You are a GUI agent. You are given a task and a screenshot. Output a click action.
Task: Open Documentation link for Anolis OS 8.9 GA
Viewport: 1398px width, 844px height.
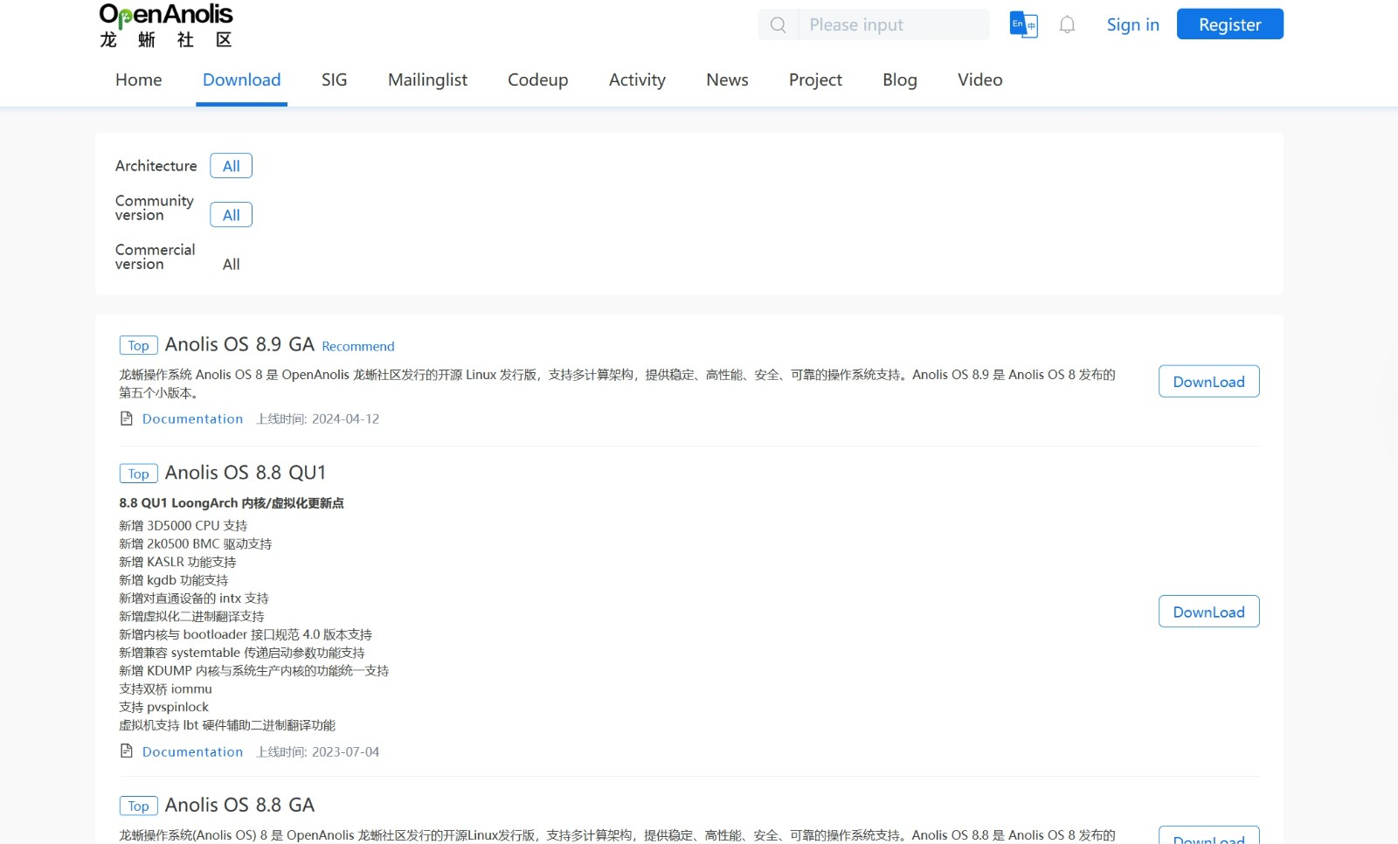click(x=192, y=419)
